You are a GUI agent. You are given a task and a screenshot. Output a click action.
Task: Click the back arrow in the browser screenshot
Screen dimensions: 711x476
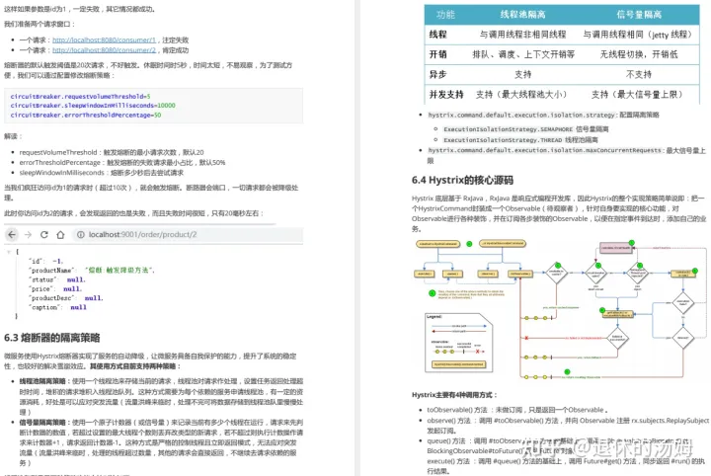[x=12, y=234]
